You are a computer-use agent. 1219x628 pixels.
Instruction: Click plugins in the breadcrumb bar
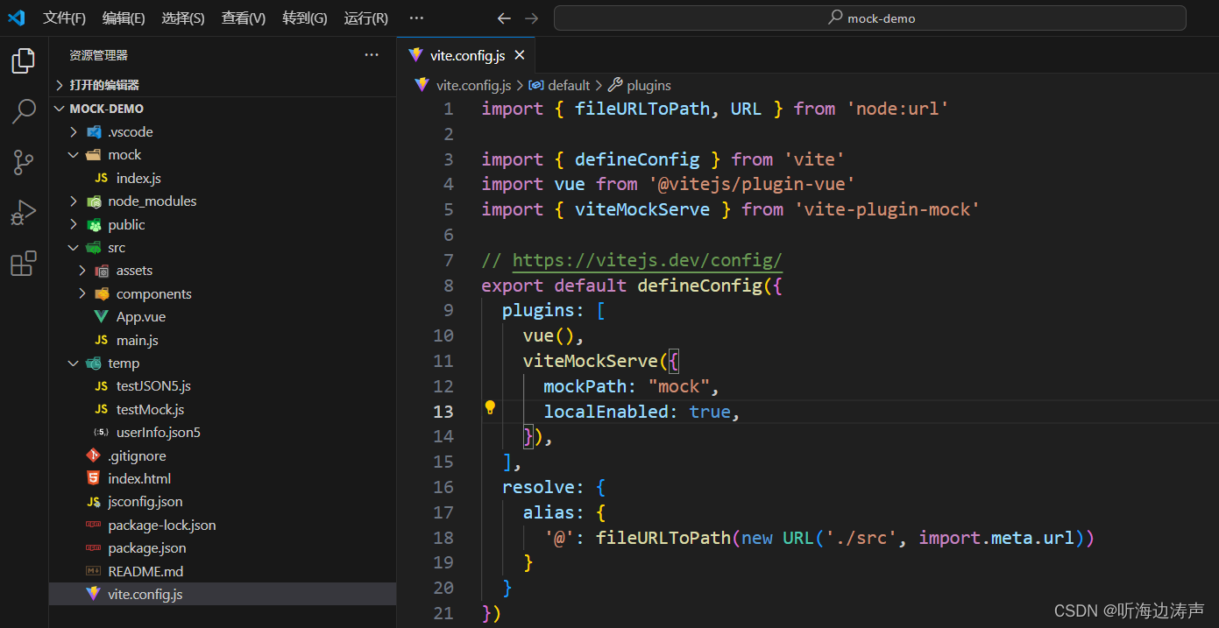[647, 85]
